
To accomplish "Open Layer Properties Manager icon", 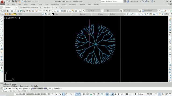I will pos(2,14).
